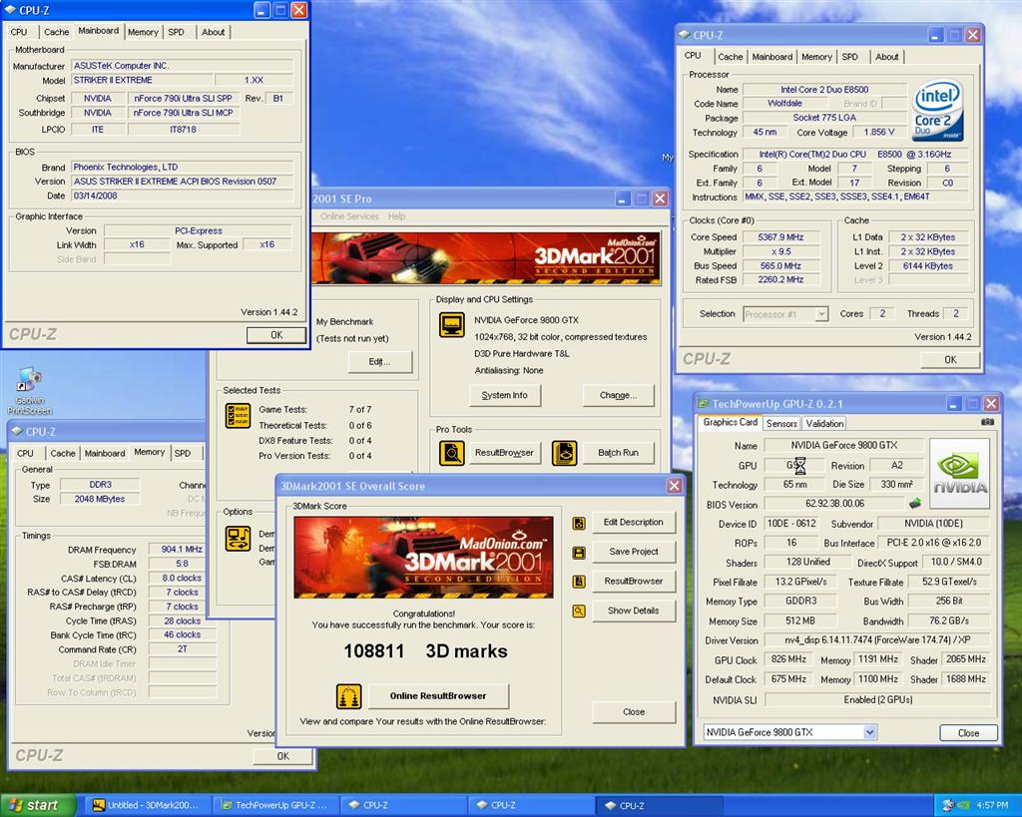Click the GPU Clock 826 MHz field

point(788,659)
